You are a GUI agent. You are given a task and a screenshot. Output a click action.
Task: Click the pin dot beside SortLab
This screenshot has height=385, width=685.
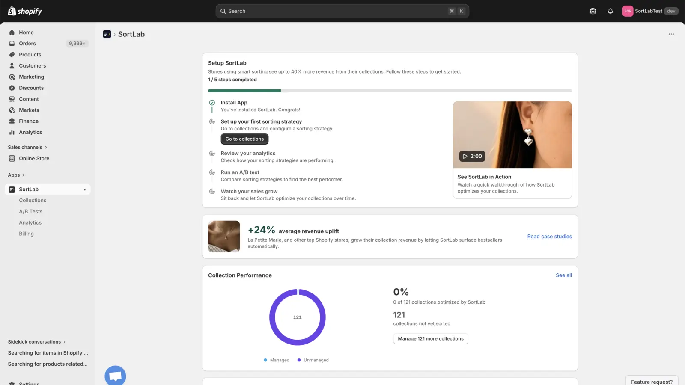tap(85, 190)
